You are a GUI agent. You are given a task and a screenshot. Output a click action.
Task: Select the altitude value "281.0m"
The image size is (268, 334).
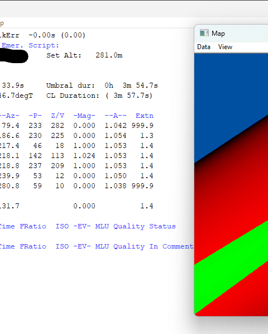(109, 55)
